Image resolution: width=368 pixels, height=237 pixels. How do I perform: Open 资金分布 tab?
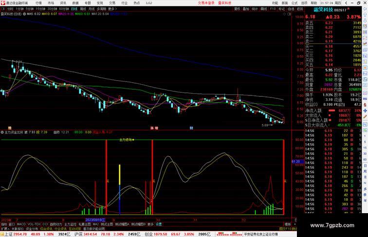click(32, 229)
